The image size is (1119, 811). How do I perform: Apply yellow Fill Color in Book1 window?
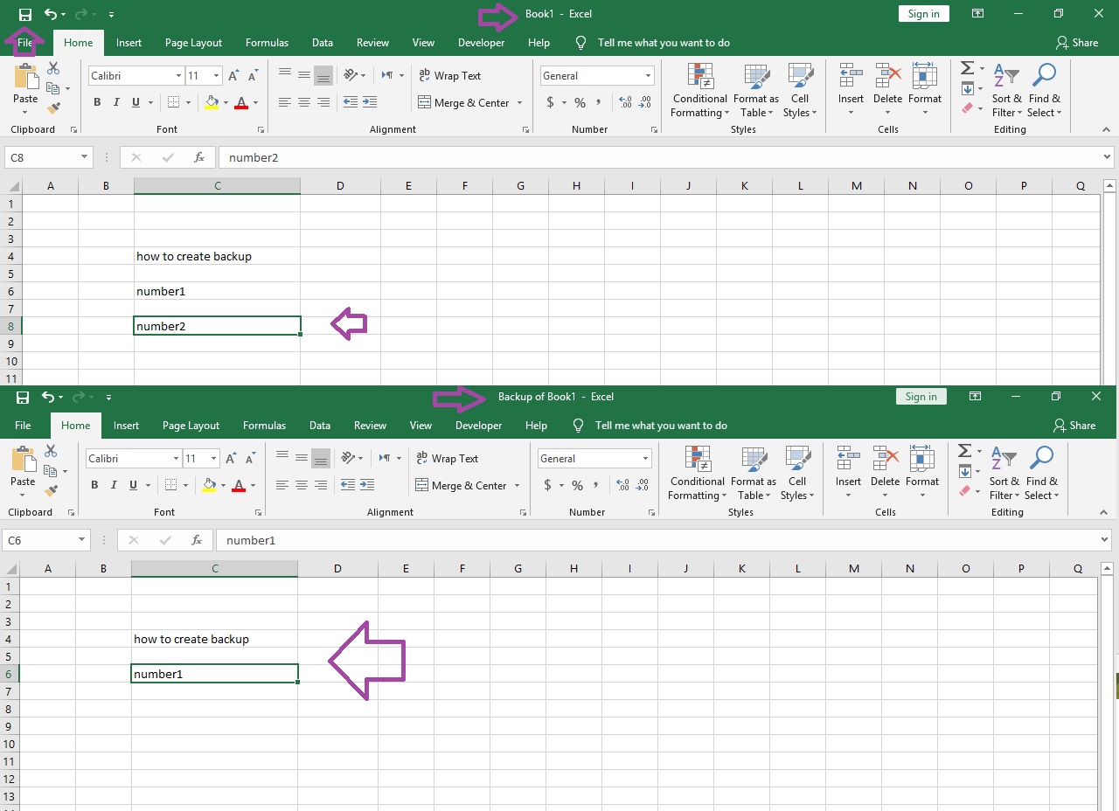[x=211, y=103]
